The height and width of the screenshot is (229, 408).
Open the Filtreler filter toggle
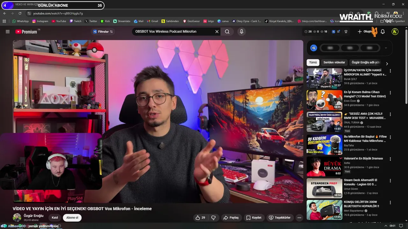pyautogui.click(x=103, y=31)
